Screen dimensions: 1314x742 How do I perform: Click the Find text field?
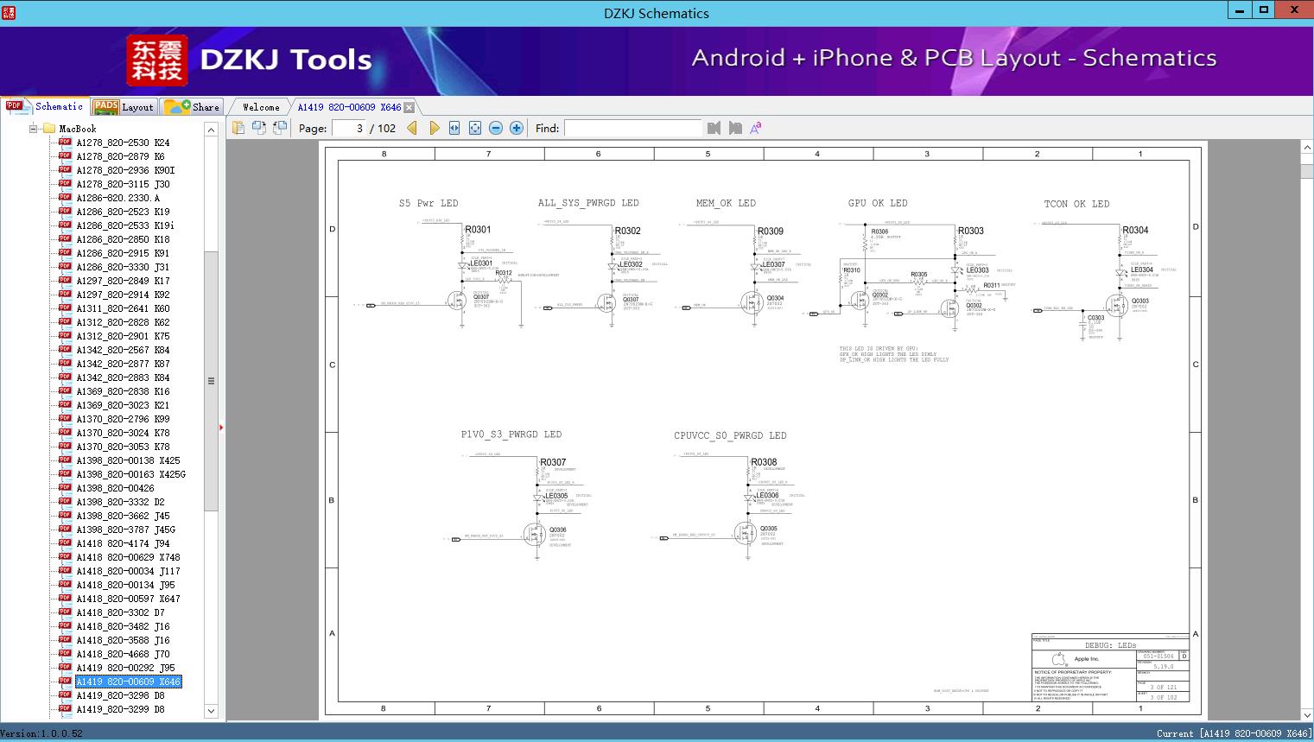click(x=633, y=128)
